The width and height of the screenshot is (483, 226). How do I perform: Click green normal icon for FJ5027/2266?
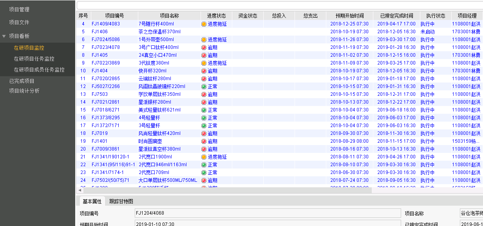pyautogui.click(x=204, y=86)
